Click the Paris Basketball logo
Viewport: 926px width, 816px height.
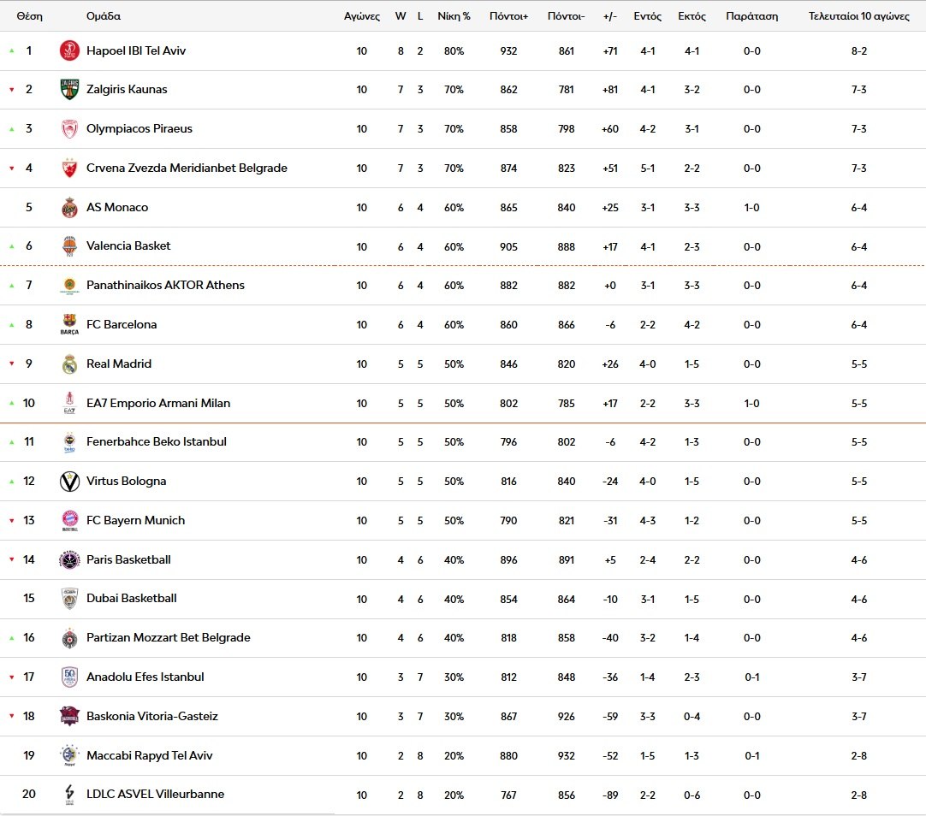point(69,560)
